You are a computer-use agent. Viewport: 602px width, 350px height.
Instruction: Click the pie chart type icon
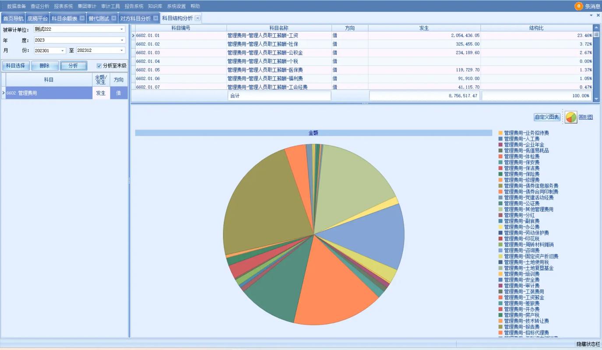[571, 117]
